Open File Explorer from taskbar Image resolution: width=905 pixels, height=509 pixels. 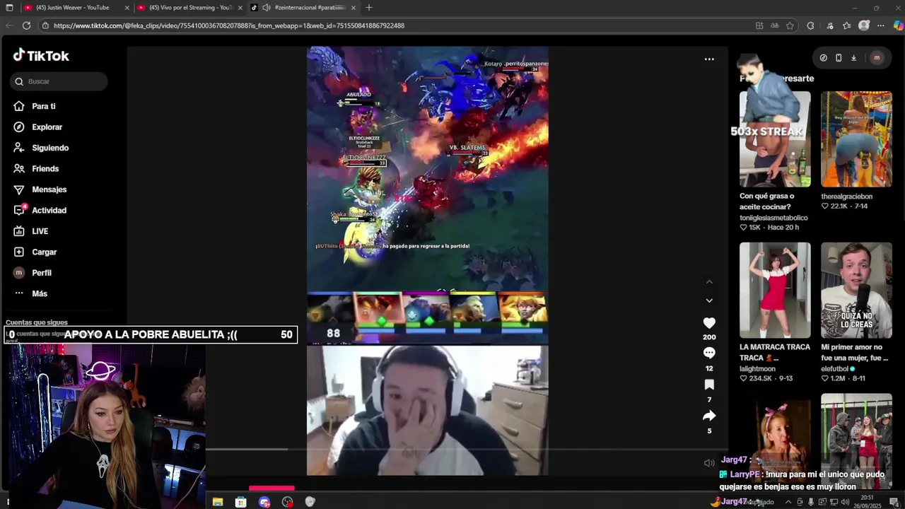click(x=218, y=502)
